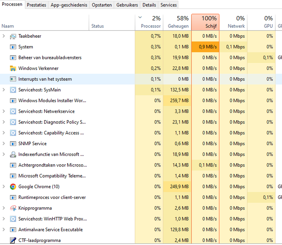Screen dimensions: 282x245
Task: Sort by Processor column header
Action: pyautogui.click(x=149, y=22)
